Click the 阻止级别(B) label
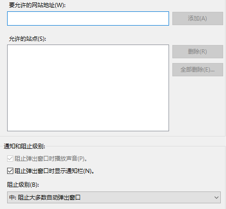The image size is (226, 209). 23,184
